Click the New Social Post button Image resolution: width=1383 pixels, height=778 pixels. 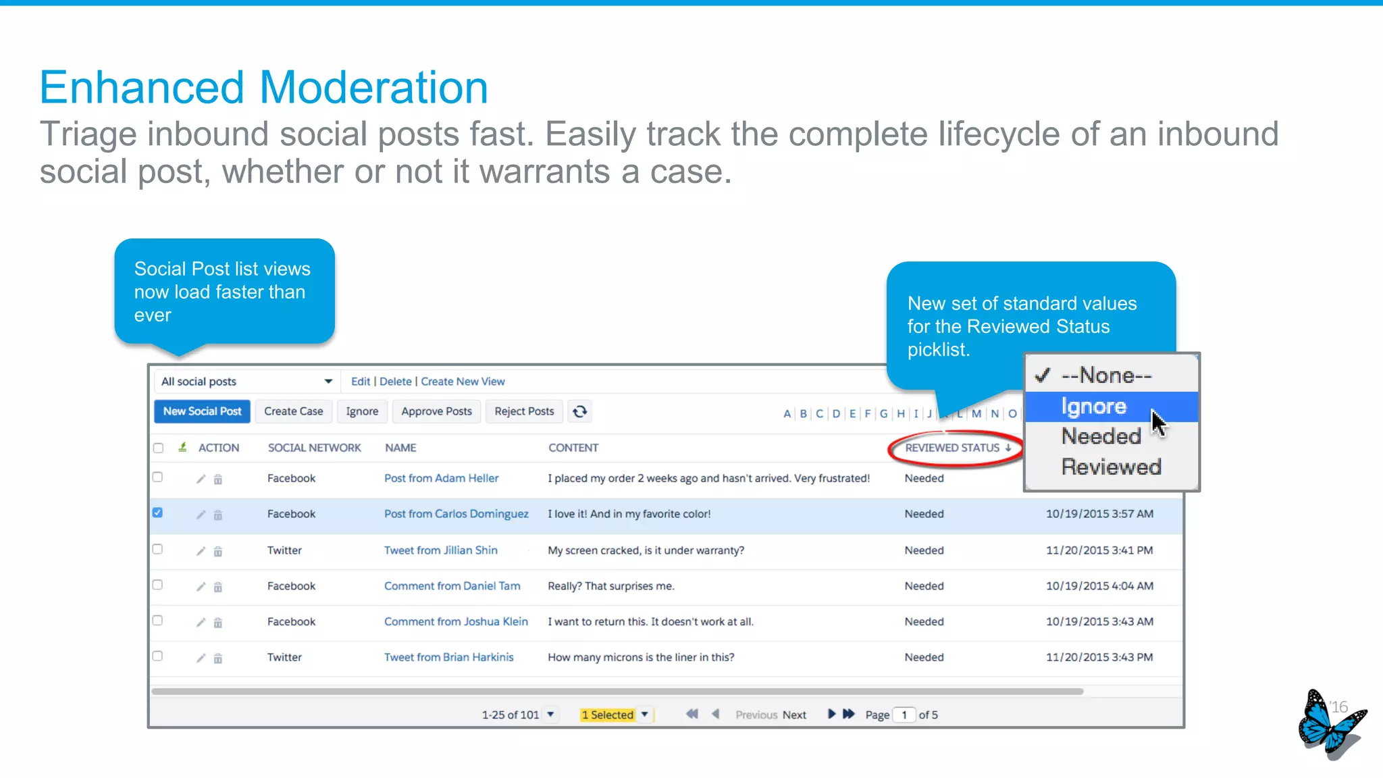[x=202, y=411]
